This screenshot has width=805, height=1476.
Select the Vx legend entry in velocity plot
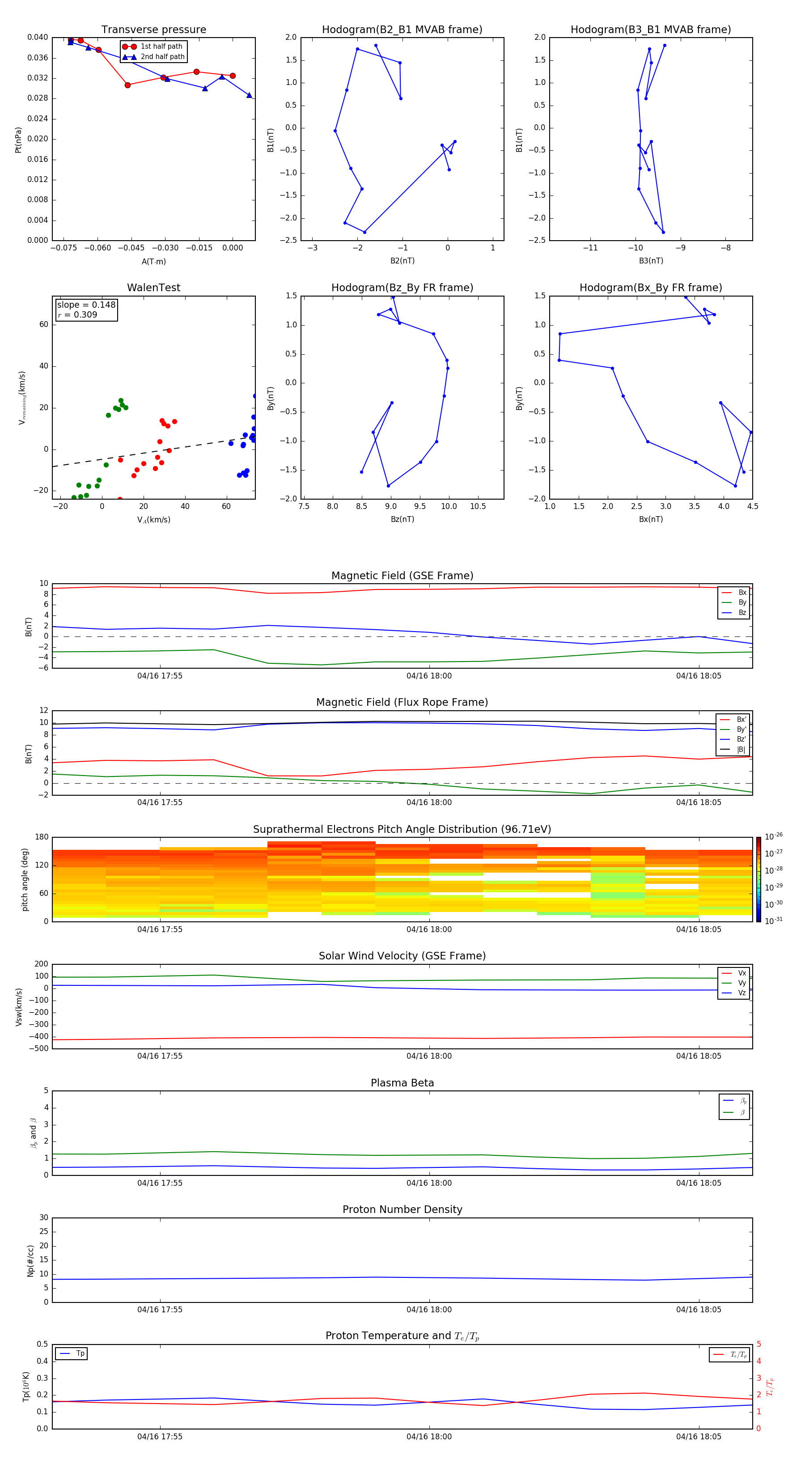(734, 973)
